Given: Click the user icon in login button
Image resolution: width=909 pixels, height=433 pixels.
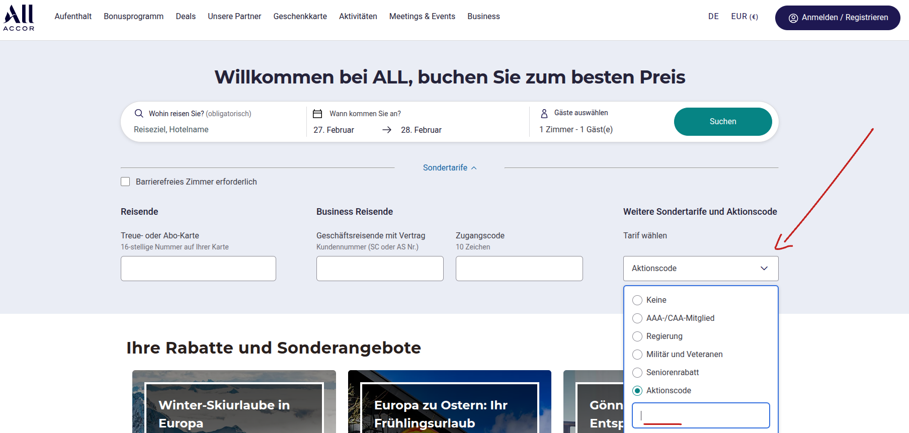Looking at the screenshot, I should point(793,18).
